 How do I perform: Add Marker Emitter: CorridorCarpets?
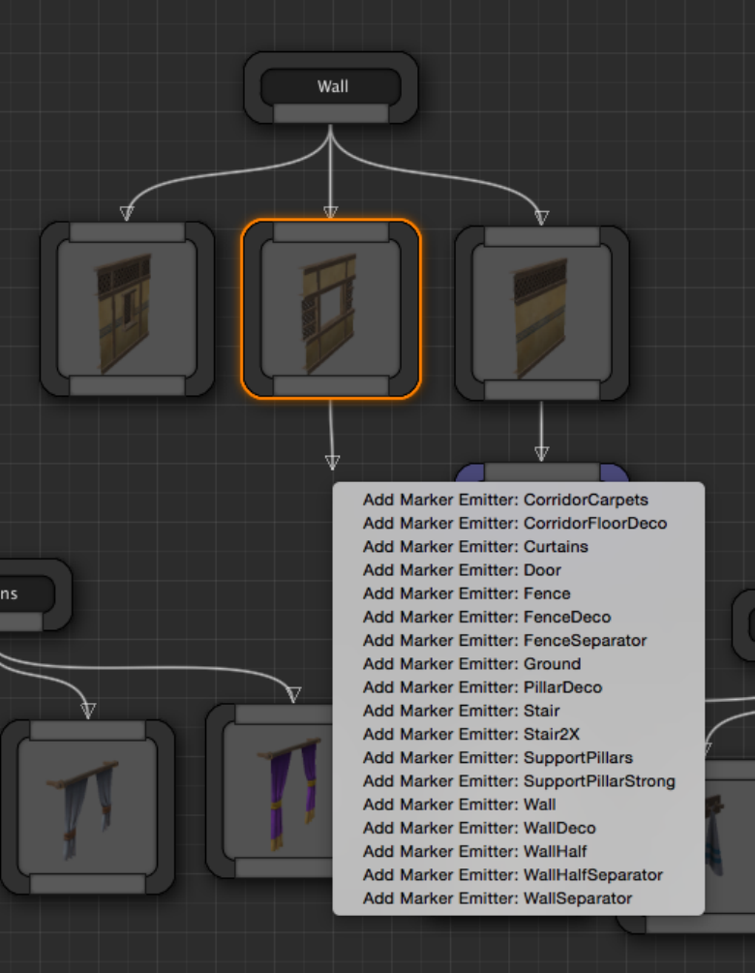pyautogui.click(x=518, y=500)
